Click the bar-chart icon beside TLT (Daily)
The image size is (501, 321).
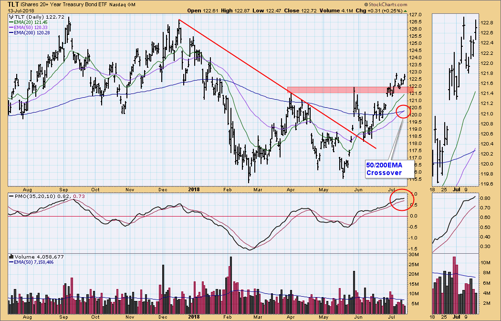(x=11, y=17)
